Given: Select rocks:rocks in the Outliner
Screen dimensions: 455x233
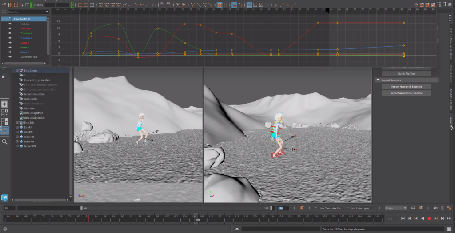Looking at the screenshot, I should (x=31, y=99).
